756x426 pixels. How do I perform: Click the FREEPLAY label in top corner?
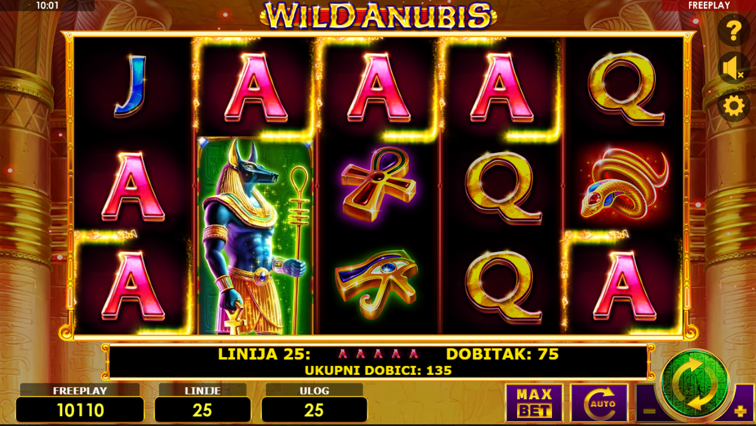point(709,5)
